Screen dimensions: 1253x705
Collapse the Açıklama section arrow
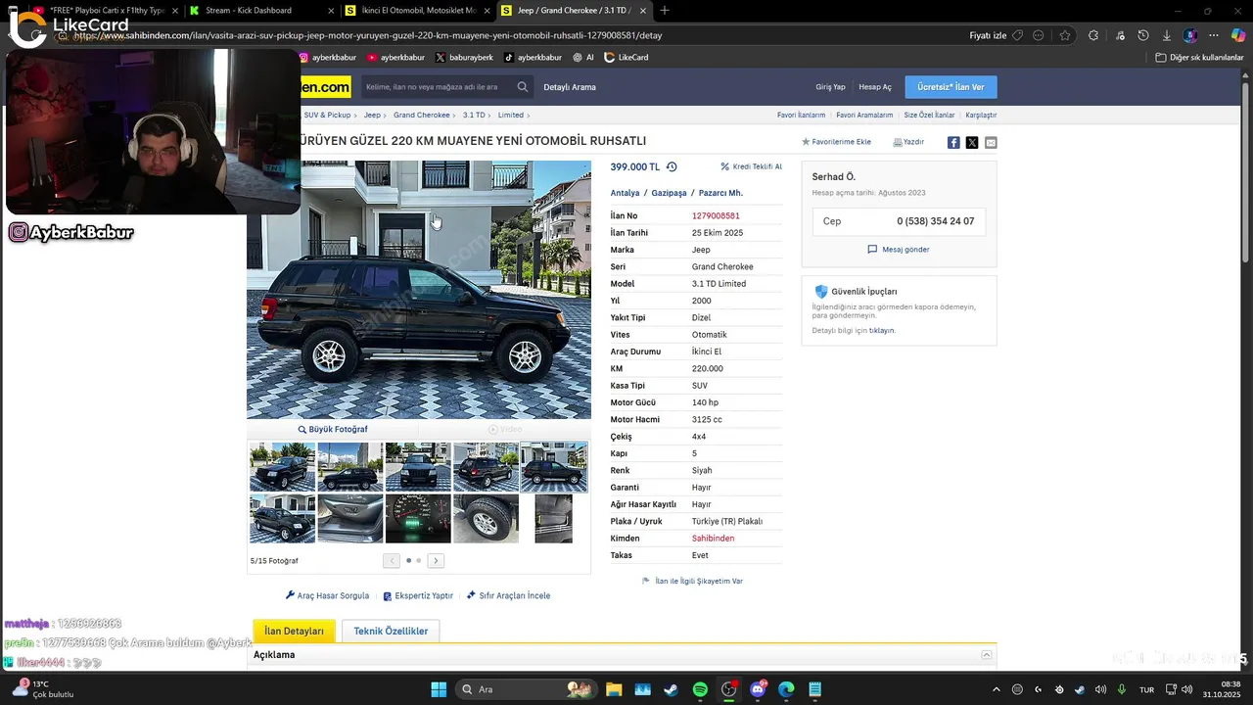pos(987,655)
